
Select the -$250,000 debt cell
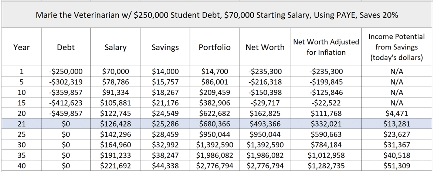[65, 71]
